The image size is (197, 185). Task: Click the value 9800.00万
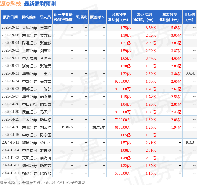pos(123,89)
